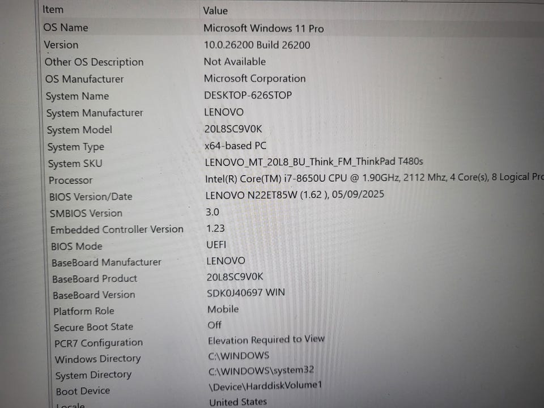This screenshot has width=544, height=408.
Task: Select the Mobile value
Action: tap(223, 309)
